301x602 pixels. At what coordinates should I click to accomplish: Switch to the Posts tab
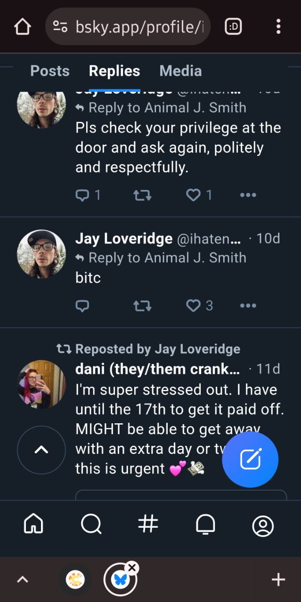(x=50, y=71)
